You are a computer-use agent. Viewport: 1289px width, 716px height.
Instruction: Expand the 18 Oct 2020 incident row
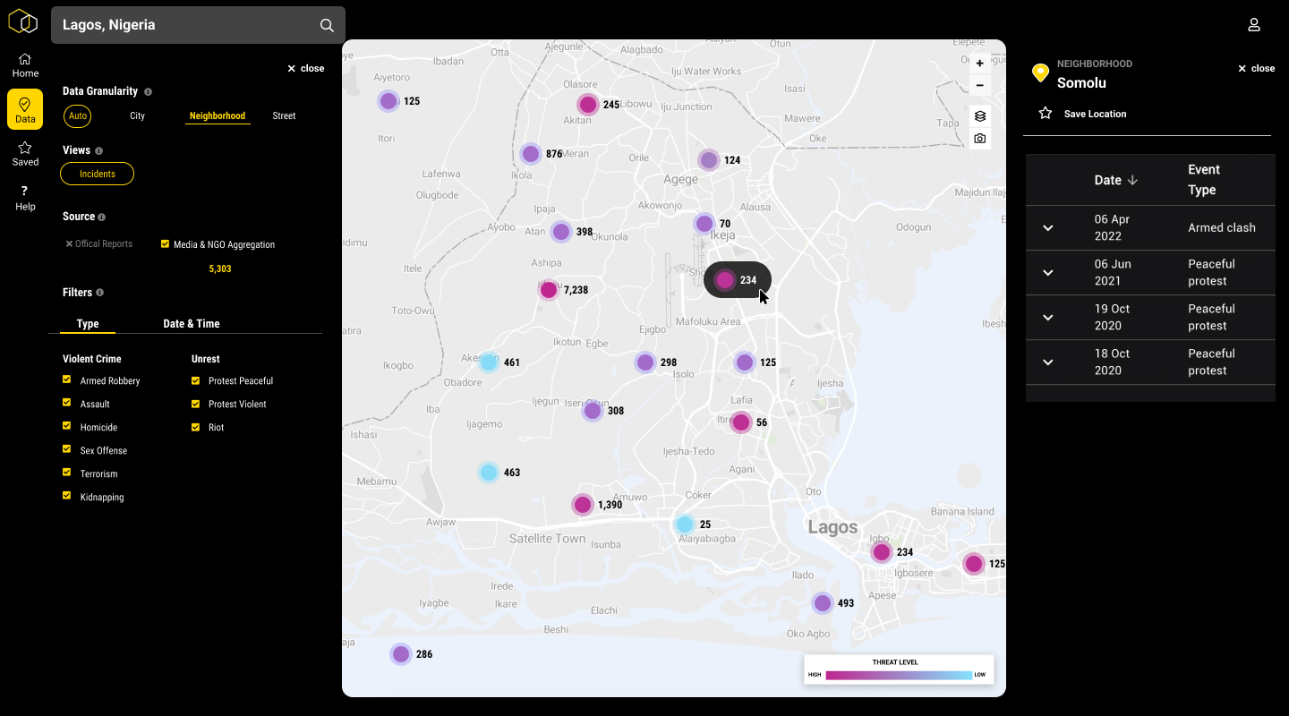(x=1048, y=362)
